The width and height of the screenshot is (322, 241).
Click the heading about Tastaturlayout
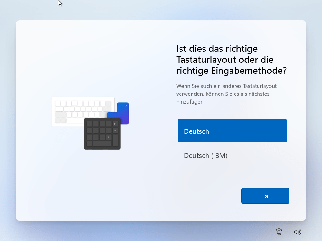click(x=231, y=60)
